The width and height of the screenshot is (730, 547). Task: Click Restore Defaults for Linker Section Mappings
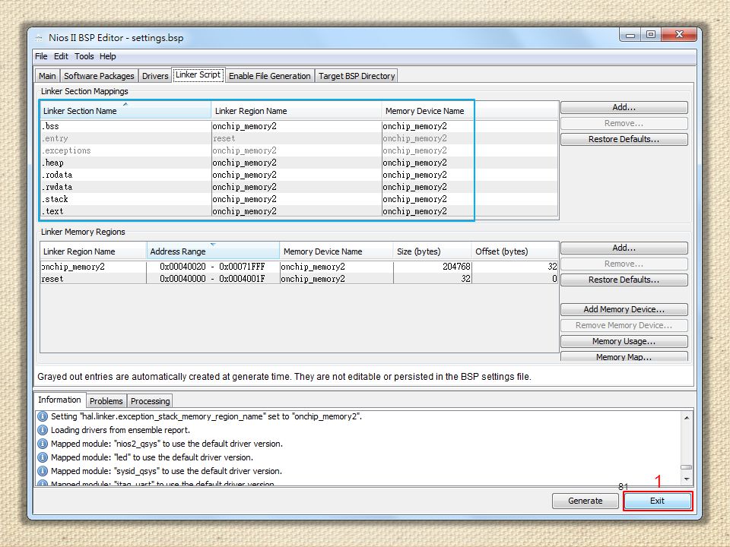[x=624, y=139]
